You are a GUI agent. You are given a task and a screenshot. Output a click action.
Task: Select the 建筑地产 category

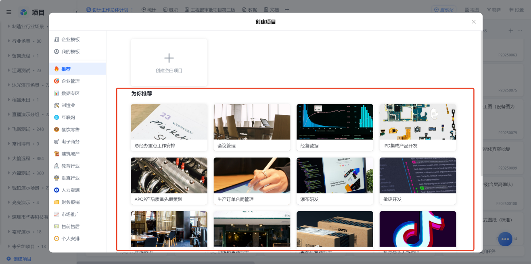click(x=77, y=154)
